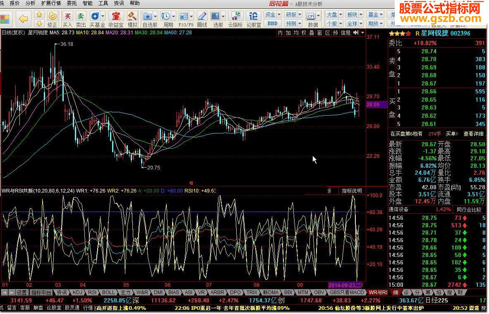Toggle the 叠 overlay option
The height and width of the screenshot is (314, 489).
click(312, 33)
